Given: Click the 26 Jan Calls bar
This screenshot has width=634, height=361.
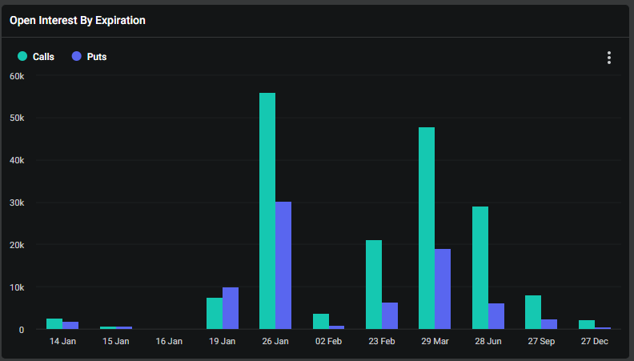Looking at the screenshot, I should pos(267,211).
